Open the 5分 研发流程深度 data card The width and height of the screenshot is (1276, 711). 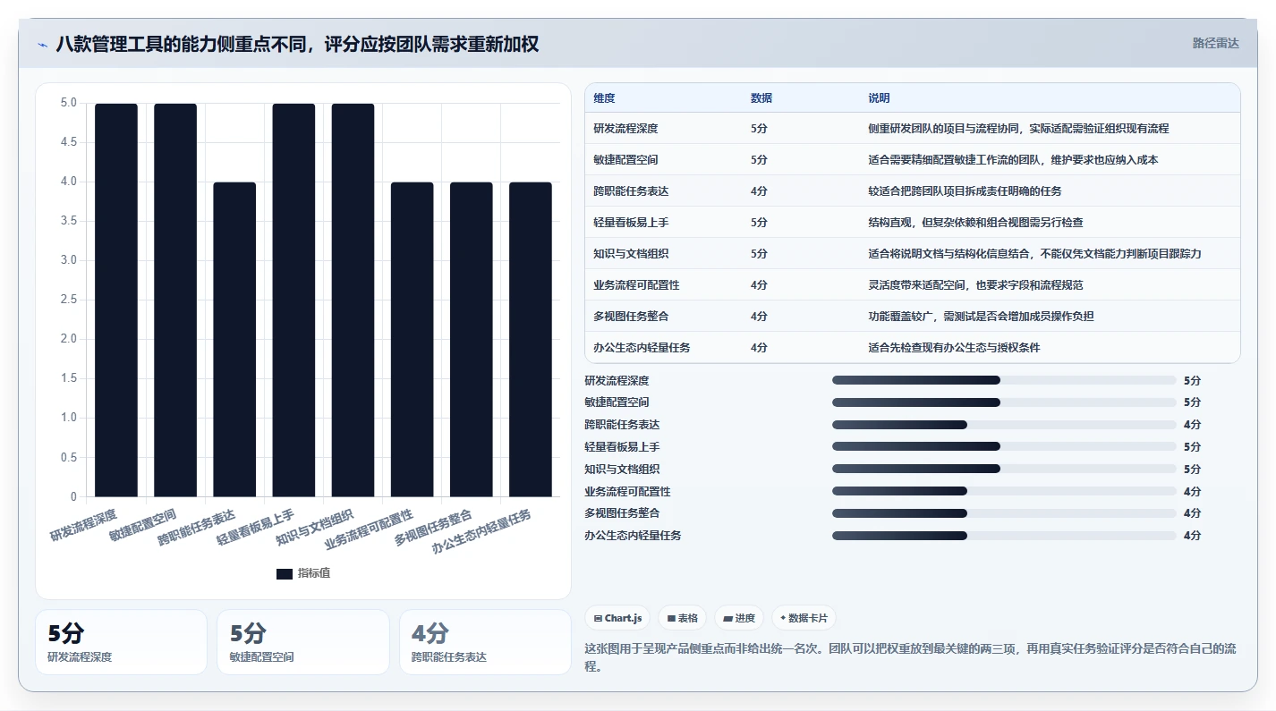[x=121, y=642]
